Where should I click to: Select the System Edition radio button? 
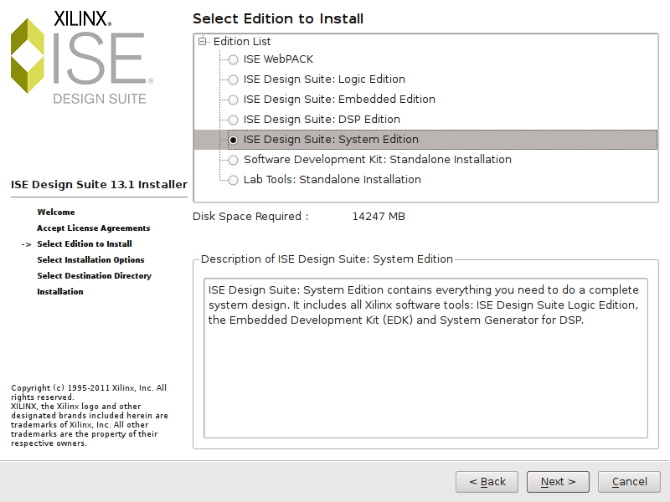coord(233,140)
